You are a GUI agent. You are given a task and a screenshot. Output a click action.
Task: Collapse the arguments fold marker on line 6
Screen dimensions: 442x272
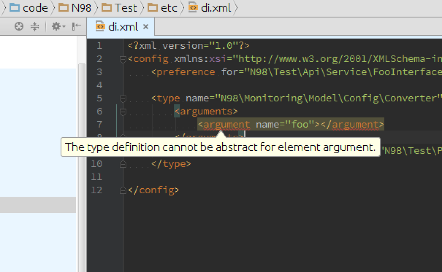[x=124, y=111]
